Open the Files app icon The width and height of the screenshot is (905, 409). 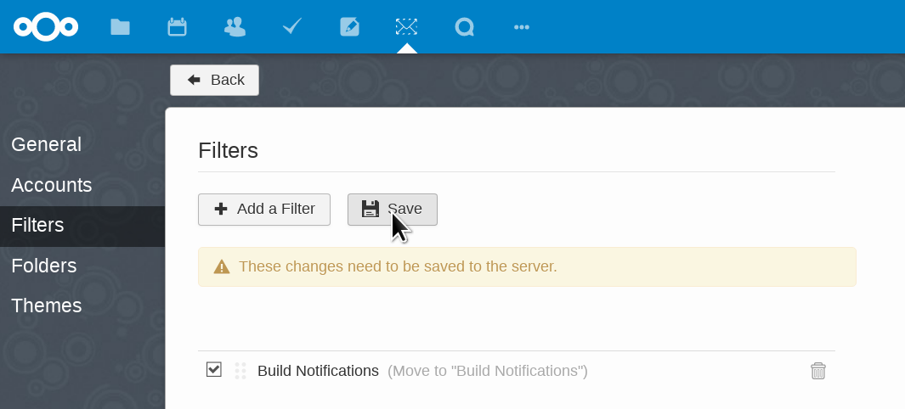(x=120, y=27)
